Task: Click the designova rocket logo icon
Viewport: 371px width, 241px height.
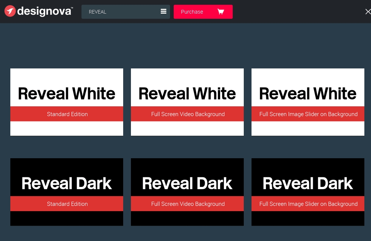Action: coord(10,11)
